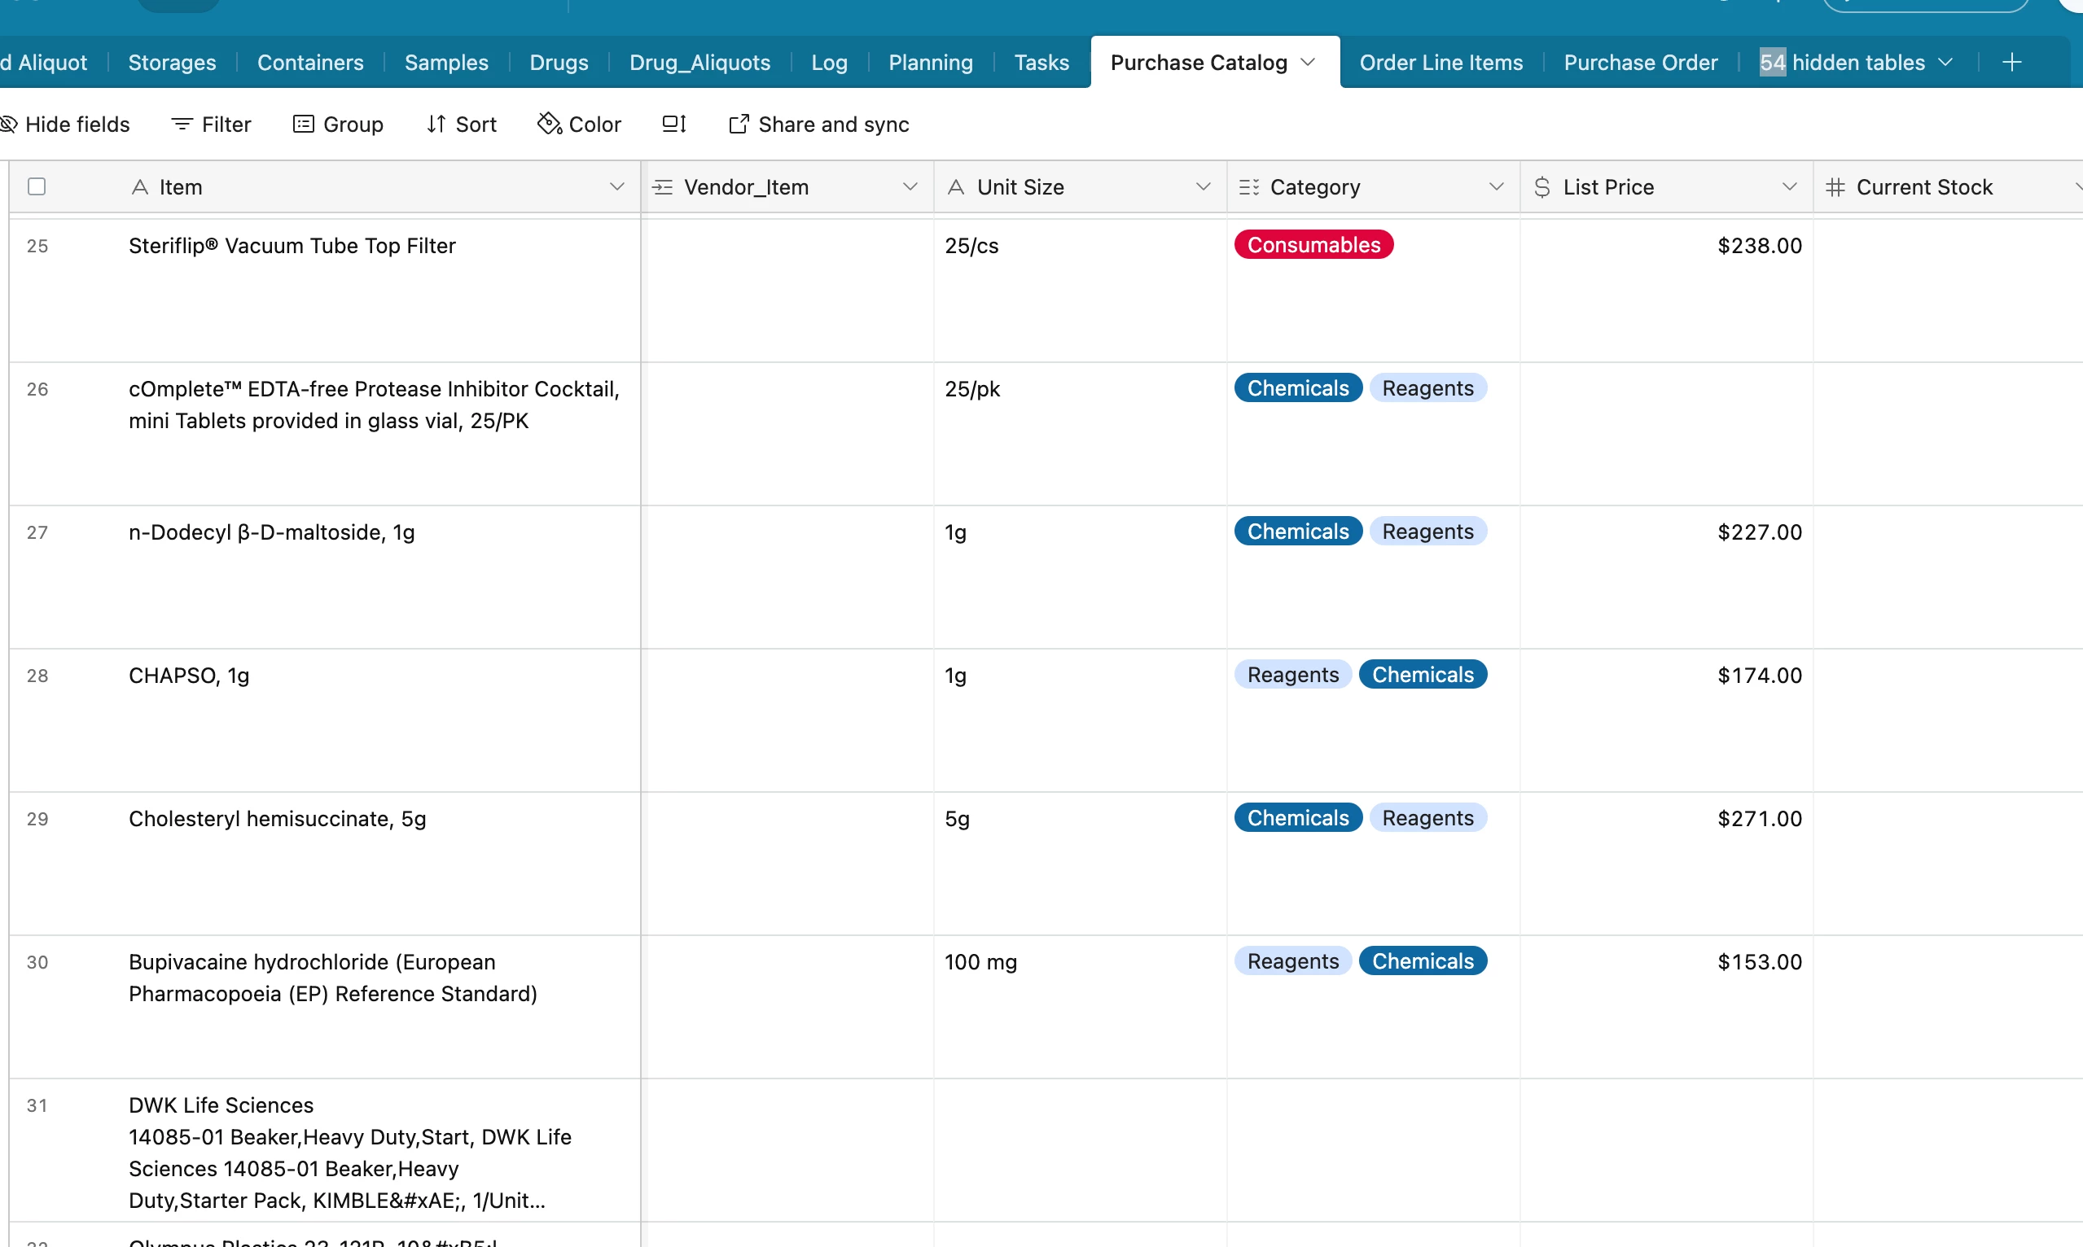Switch to the Planning tab
2083x1247 pixels.
tap(931, 62)
